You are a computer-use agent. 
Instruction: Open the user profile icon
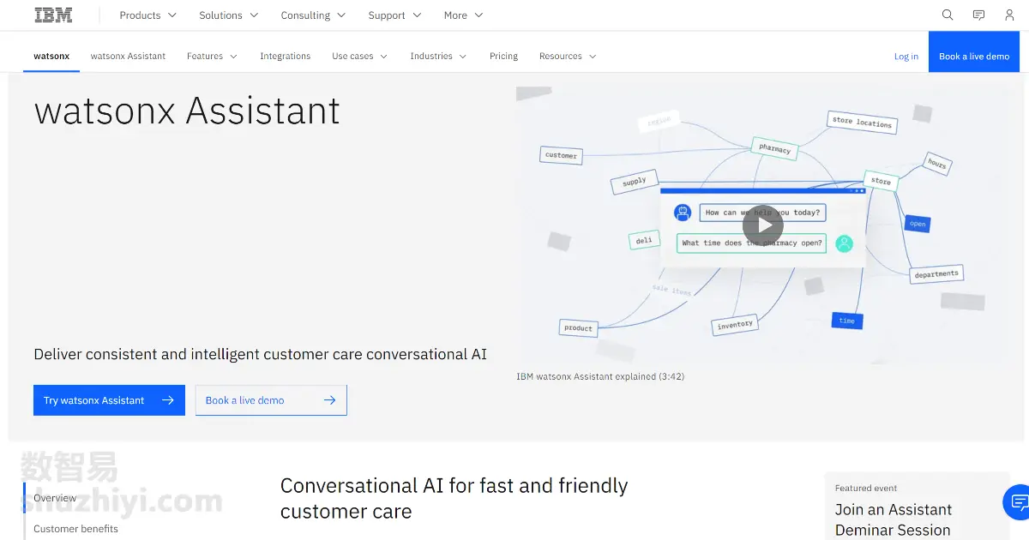(1009, 15)
